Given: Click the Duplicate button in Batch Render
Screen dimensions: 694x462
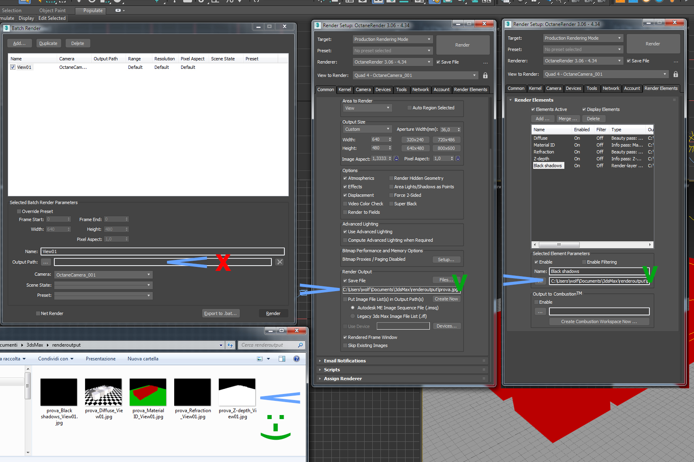Looking at the screenshot, I should pyautogui.click(x=48, y=43).
